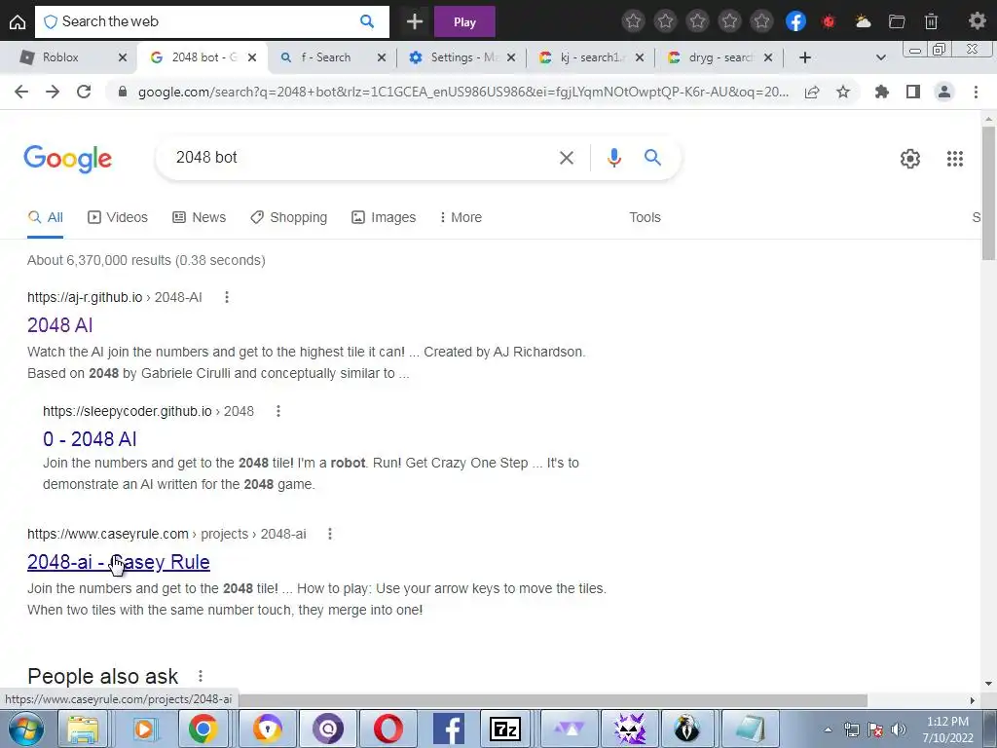Image resolution: width=997 pixels, height=748 pixels.
Task: Open Google quick settings gear
Action: (910, 159)
